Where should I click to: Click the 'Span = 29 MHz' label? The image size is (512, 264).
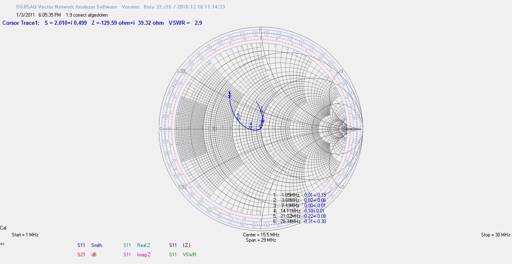pos(261,240)
